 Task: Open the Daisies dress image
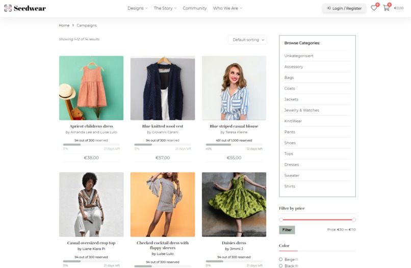click(234, 205)
